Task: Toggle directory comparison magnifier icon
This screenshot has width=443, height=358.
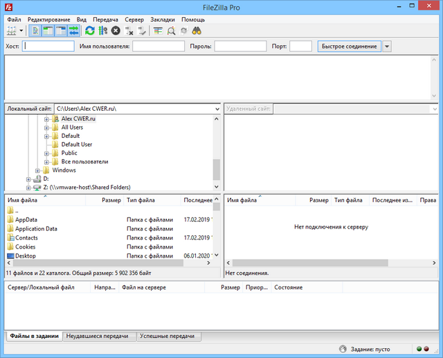Action: tap(171, 30)
